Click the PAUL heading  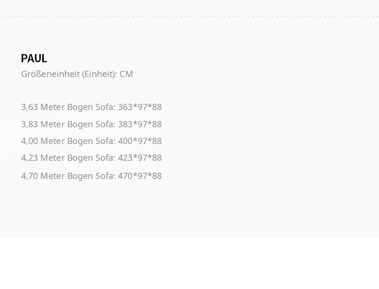[34, 58]
